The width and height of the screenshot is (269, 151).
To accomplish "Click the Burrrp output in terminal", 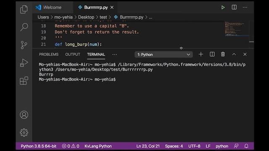I will [x=46, y=75].
